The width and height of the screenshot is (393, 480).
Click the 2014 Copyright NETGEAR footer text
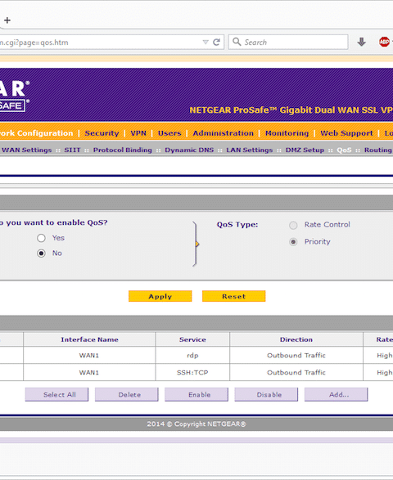(x=196, y=424)
